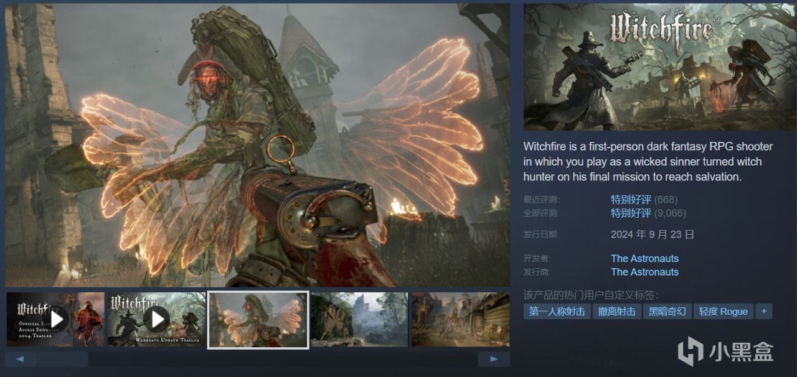Open publisher The Astronauts link

[644, 272]
